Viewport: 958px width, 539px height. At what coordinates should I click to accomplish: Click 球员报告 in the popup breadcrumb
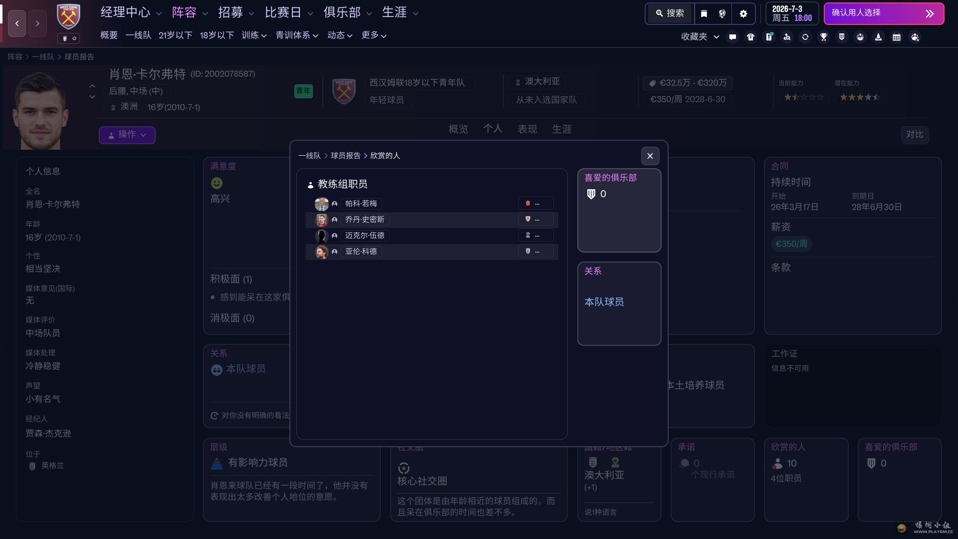[346, 156]
